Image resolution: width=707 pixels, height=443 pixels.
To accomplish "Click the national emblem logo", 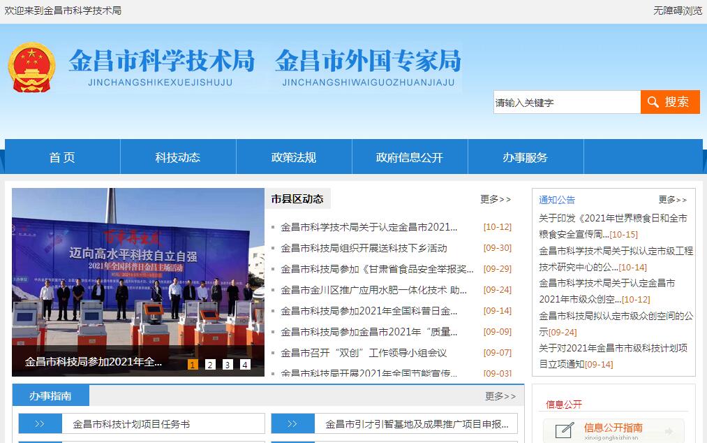I will tap(31, 68).
